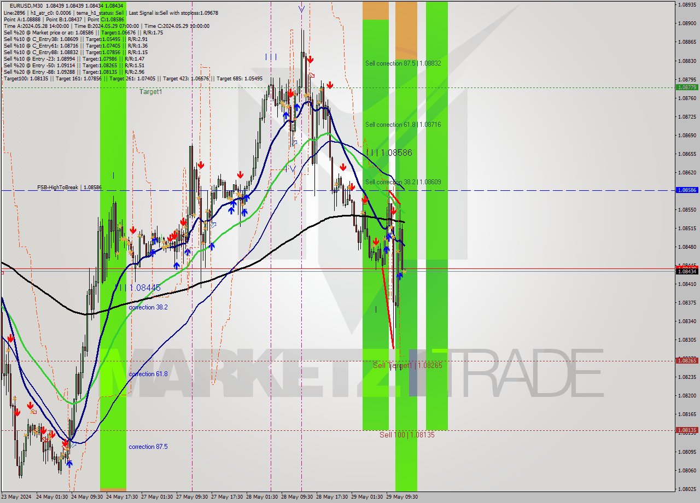Click the 1.08200 price scale value
Screen dimensions: 700x503
click(x=686, y=395)
